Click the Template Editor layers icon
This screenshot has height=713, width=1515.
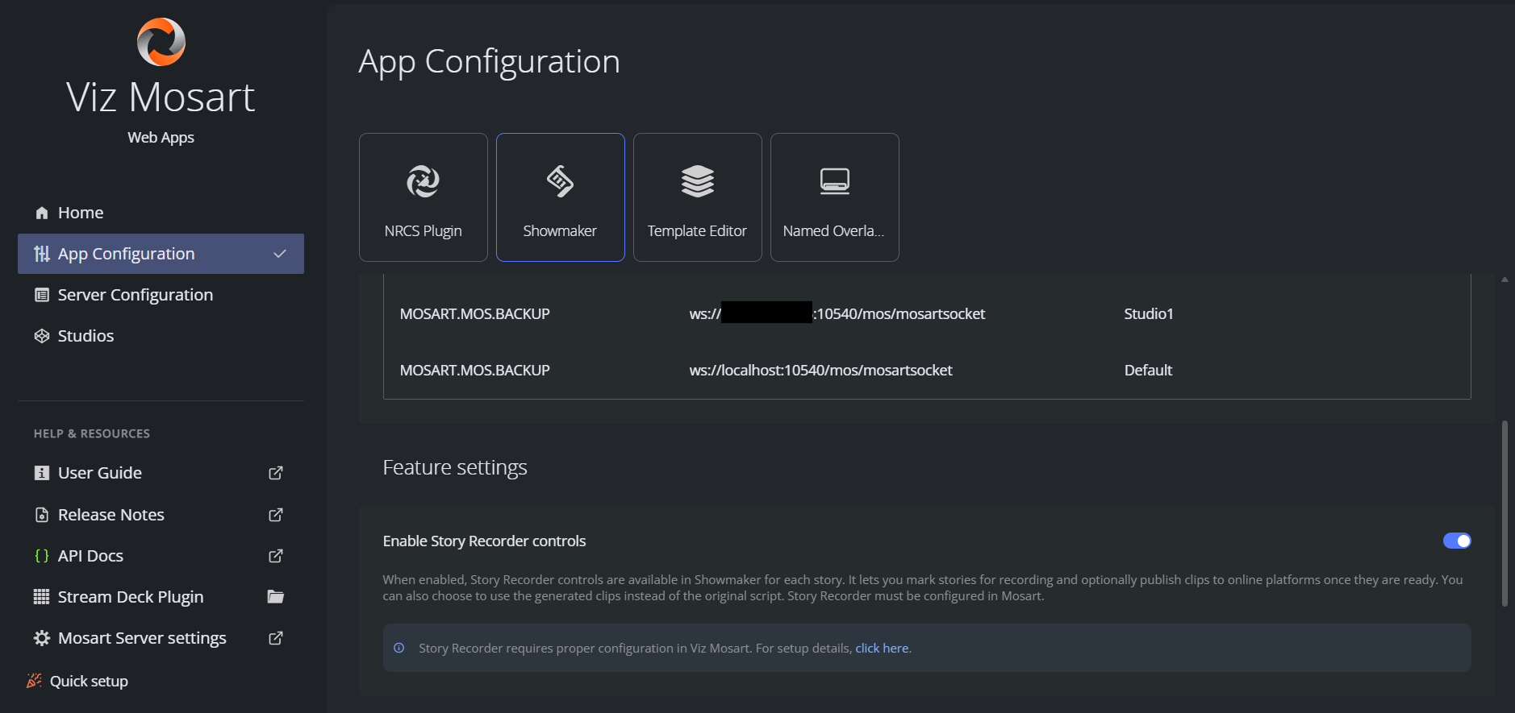[x=698, y=181]
